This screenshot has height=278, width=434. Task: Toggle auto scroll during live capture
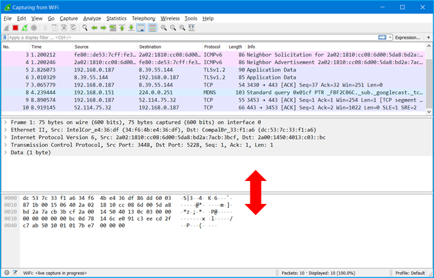pos(141,28)
